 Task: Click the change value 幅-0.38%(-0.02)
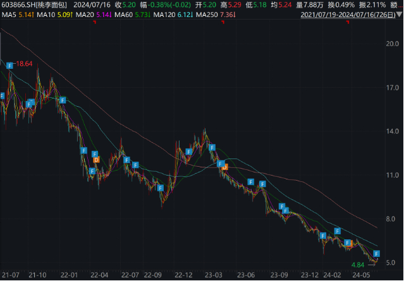[166, 4]
